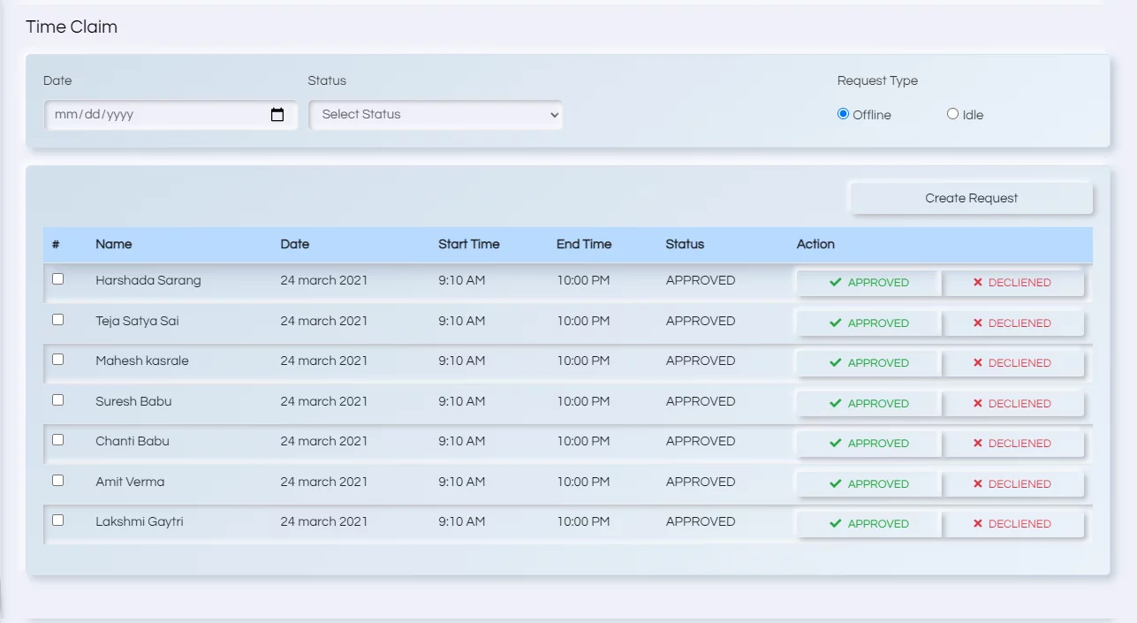Approve Teja Satya Sai's request
Image resolution: width=1137 pixels, height=623 pixels.
(868, 323)
